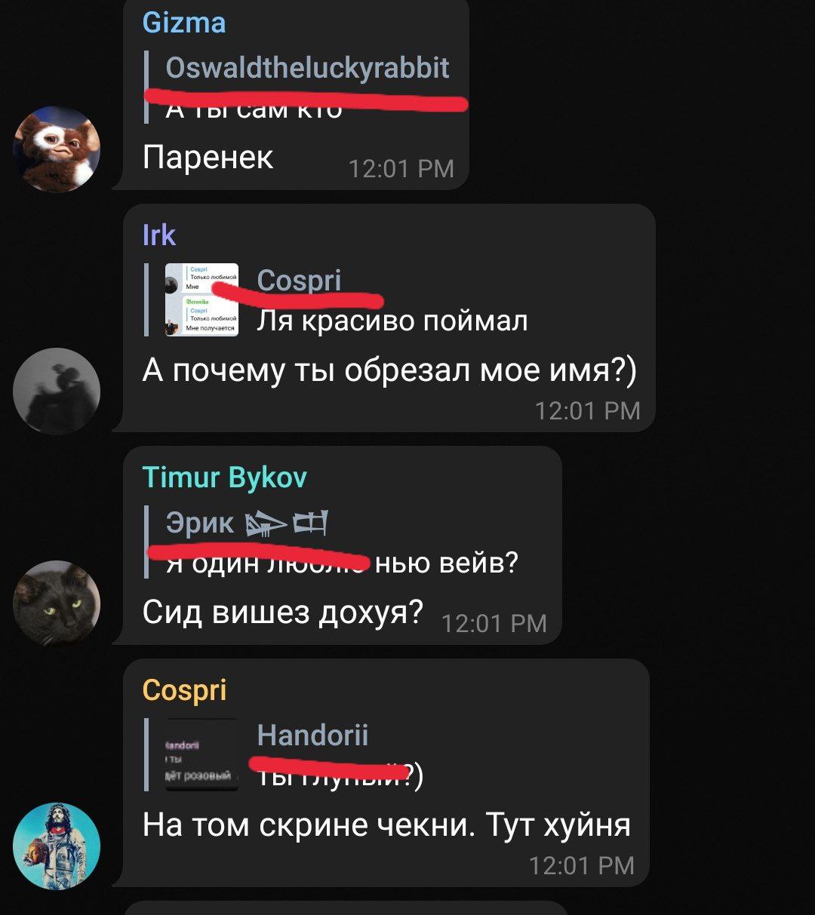Click the yellow Cospri sender name

point(184,690)
